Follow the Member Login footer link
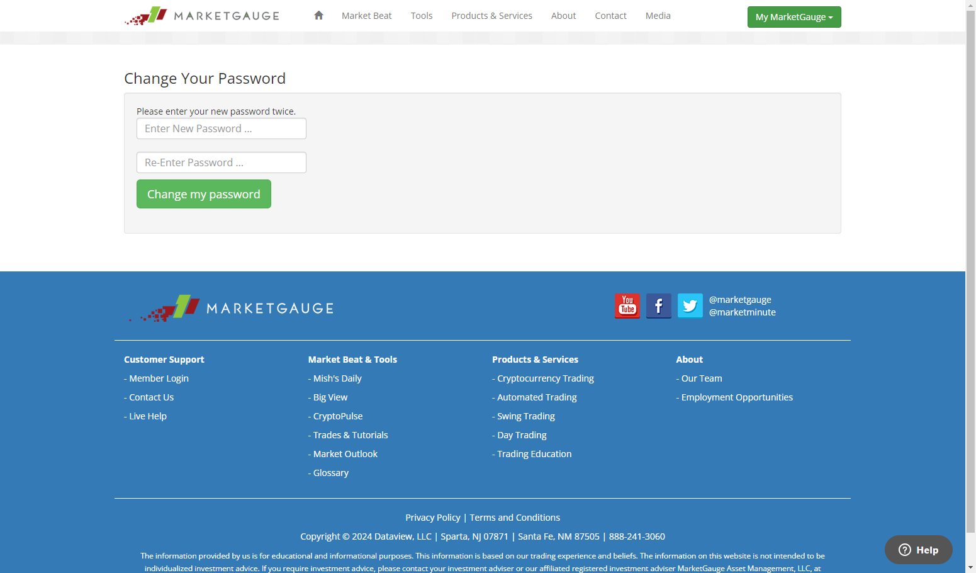This screenshot has height=573, width=976. 159,378
